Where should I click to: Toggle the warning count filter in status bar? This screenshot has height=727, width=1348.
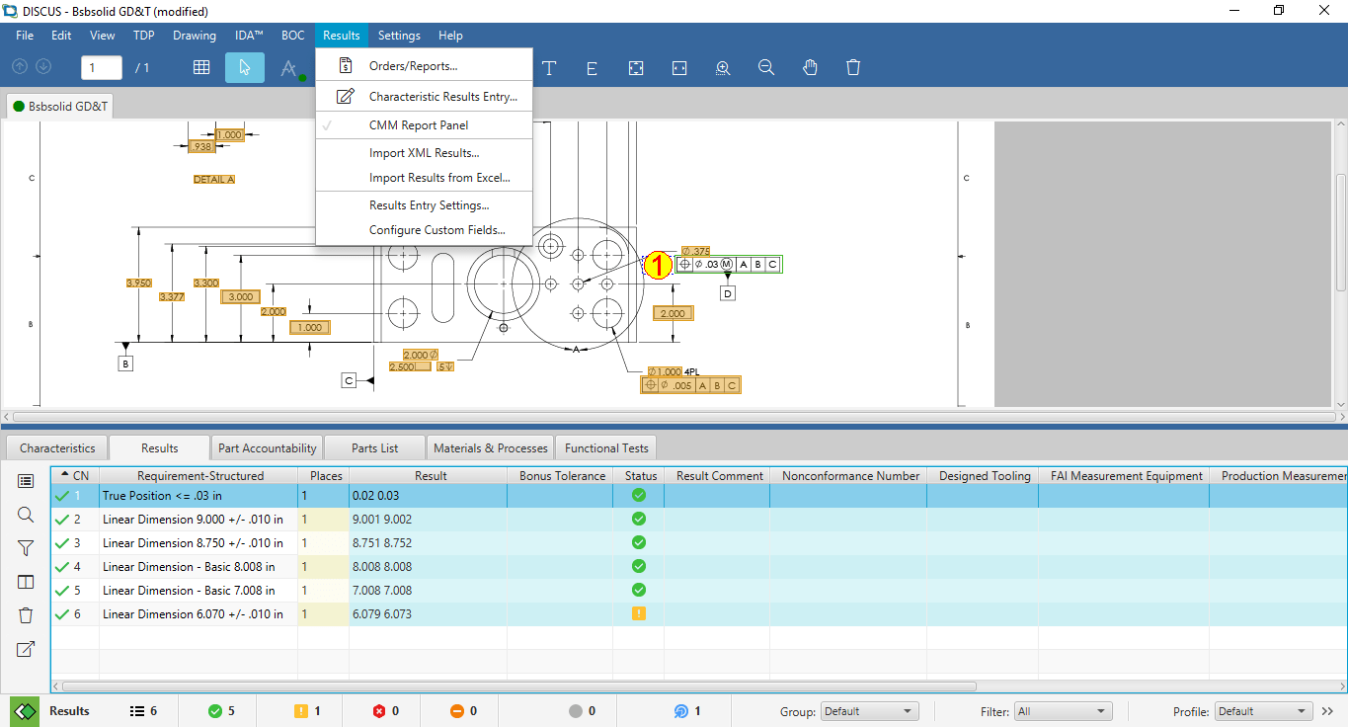307,711
